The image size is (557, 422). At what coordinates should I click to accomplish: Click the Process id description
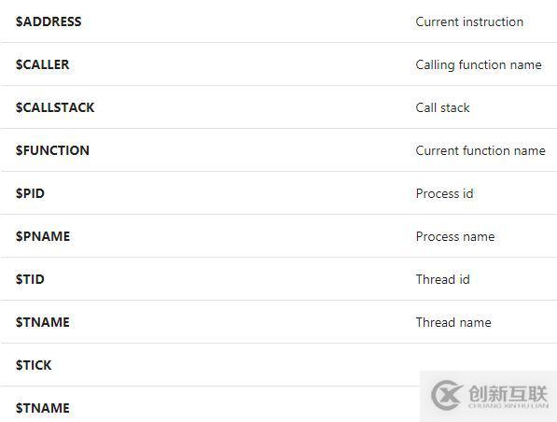tap(444, 193)
